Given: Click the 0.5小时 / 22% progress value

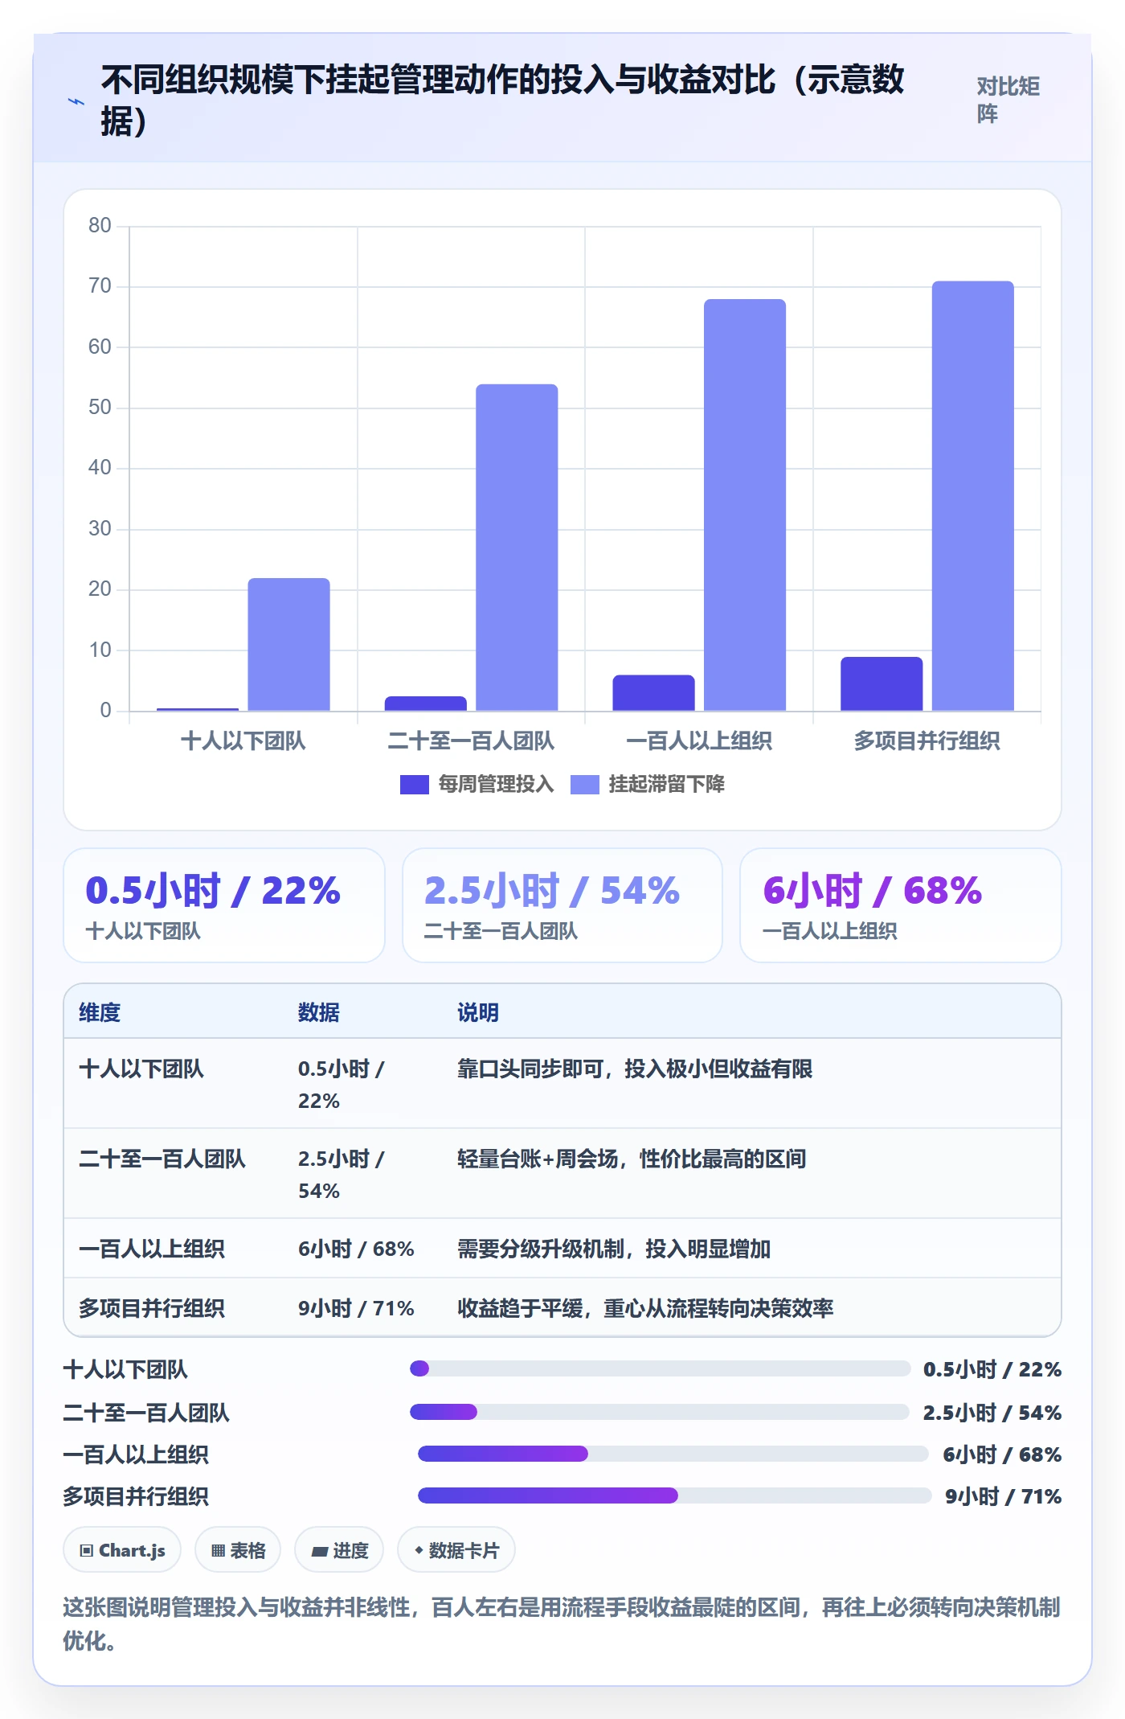Looking at the screenshot, I should coord(992,1369).
